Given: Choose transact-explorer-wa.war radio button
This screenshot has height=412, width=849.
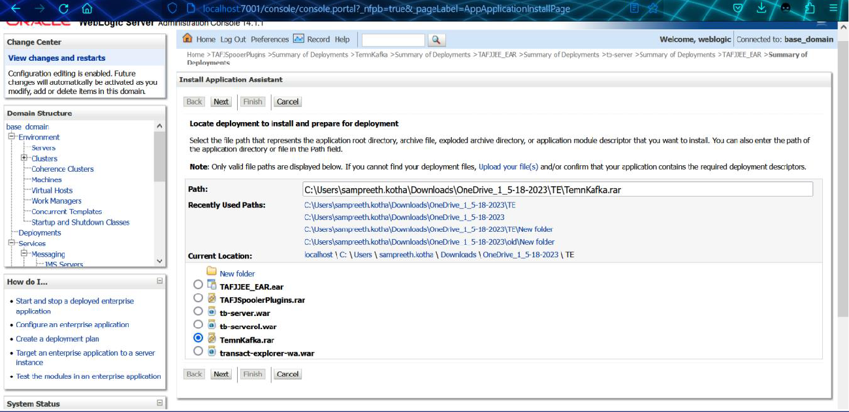Looking at the screenshot, I should click(x=198, y=352).
